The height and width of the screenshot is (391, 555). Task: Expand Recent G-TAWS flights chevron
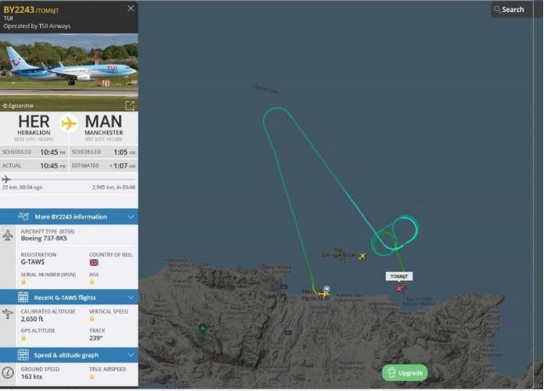point(131,297)
